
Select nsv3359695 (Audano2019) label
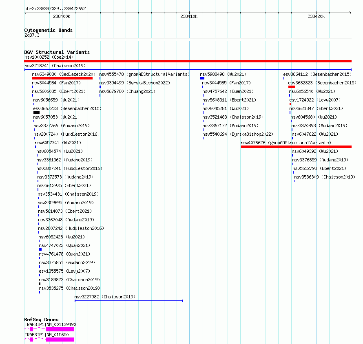[66, 203]
